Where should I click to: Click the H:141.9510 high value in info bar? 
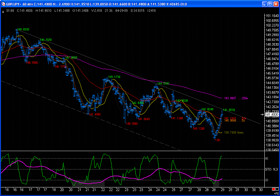[43, 11]
